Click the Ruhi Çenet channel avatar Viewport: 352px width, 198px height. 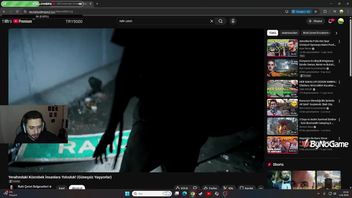click(12, 187)
